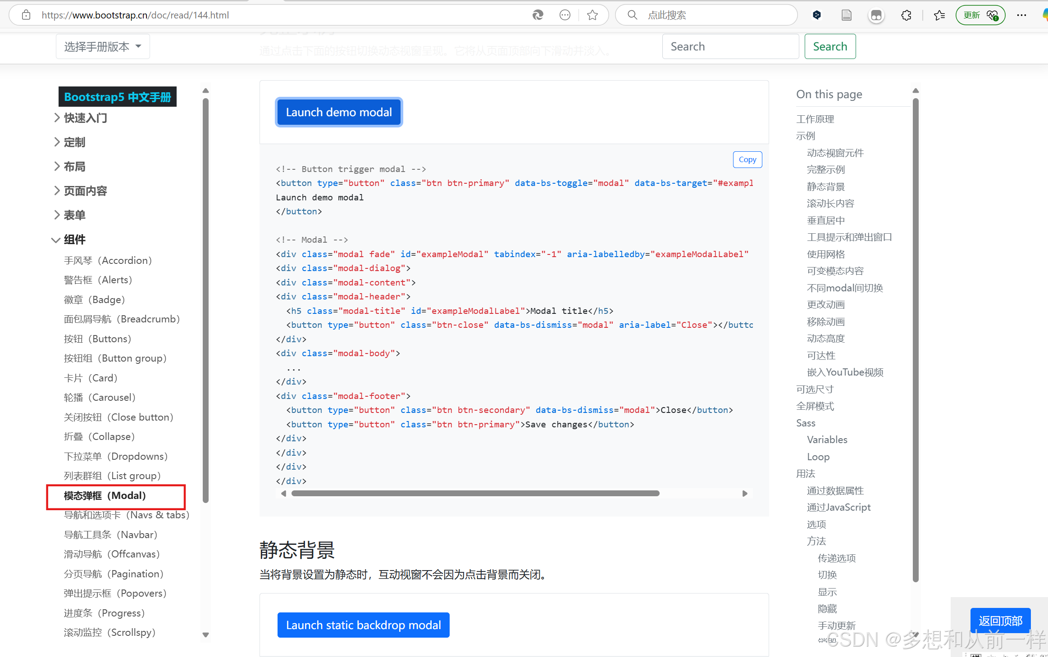Expand the 页面内容 sidebar section
1048x657 pixels.
coord(85,191)
